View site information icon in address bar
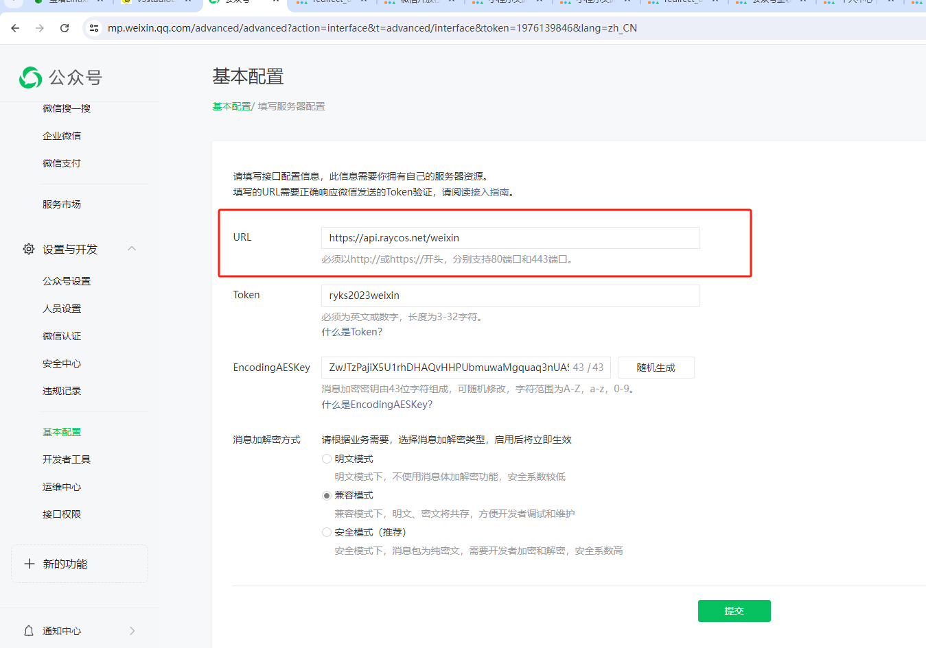This screenshot has height=648, width=926. click(94, 28)
